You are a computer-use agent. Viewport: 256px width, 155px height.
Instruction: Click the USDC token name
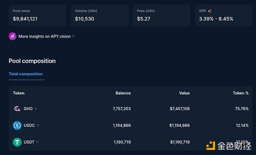tap(29, 126)
